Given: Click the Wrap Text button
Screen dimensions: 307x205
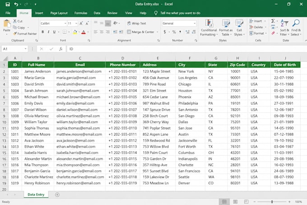Looking at the screenshot, I should point(136,24).
